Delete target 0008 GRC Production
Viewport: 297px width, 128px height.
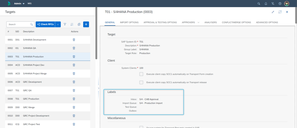tap(74, 99)
